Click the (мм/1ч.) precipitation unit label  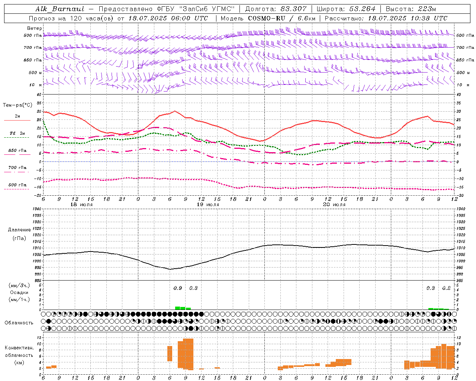[19, 300]
